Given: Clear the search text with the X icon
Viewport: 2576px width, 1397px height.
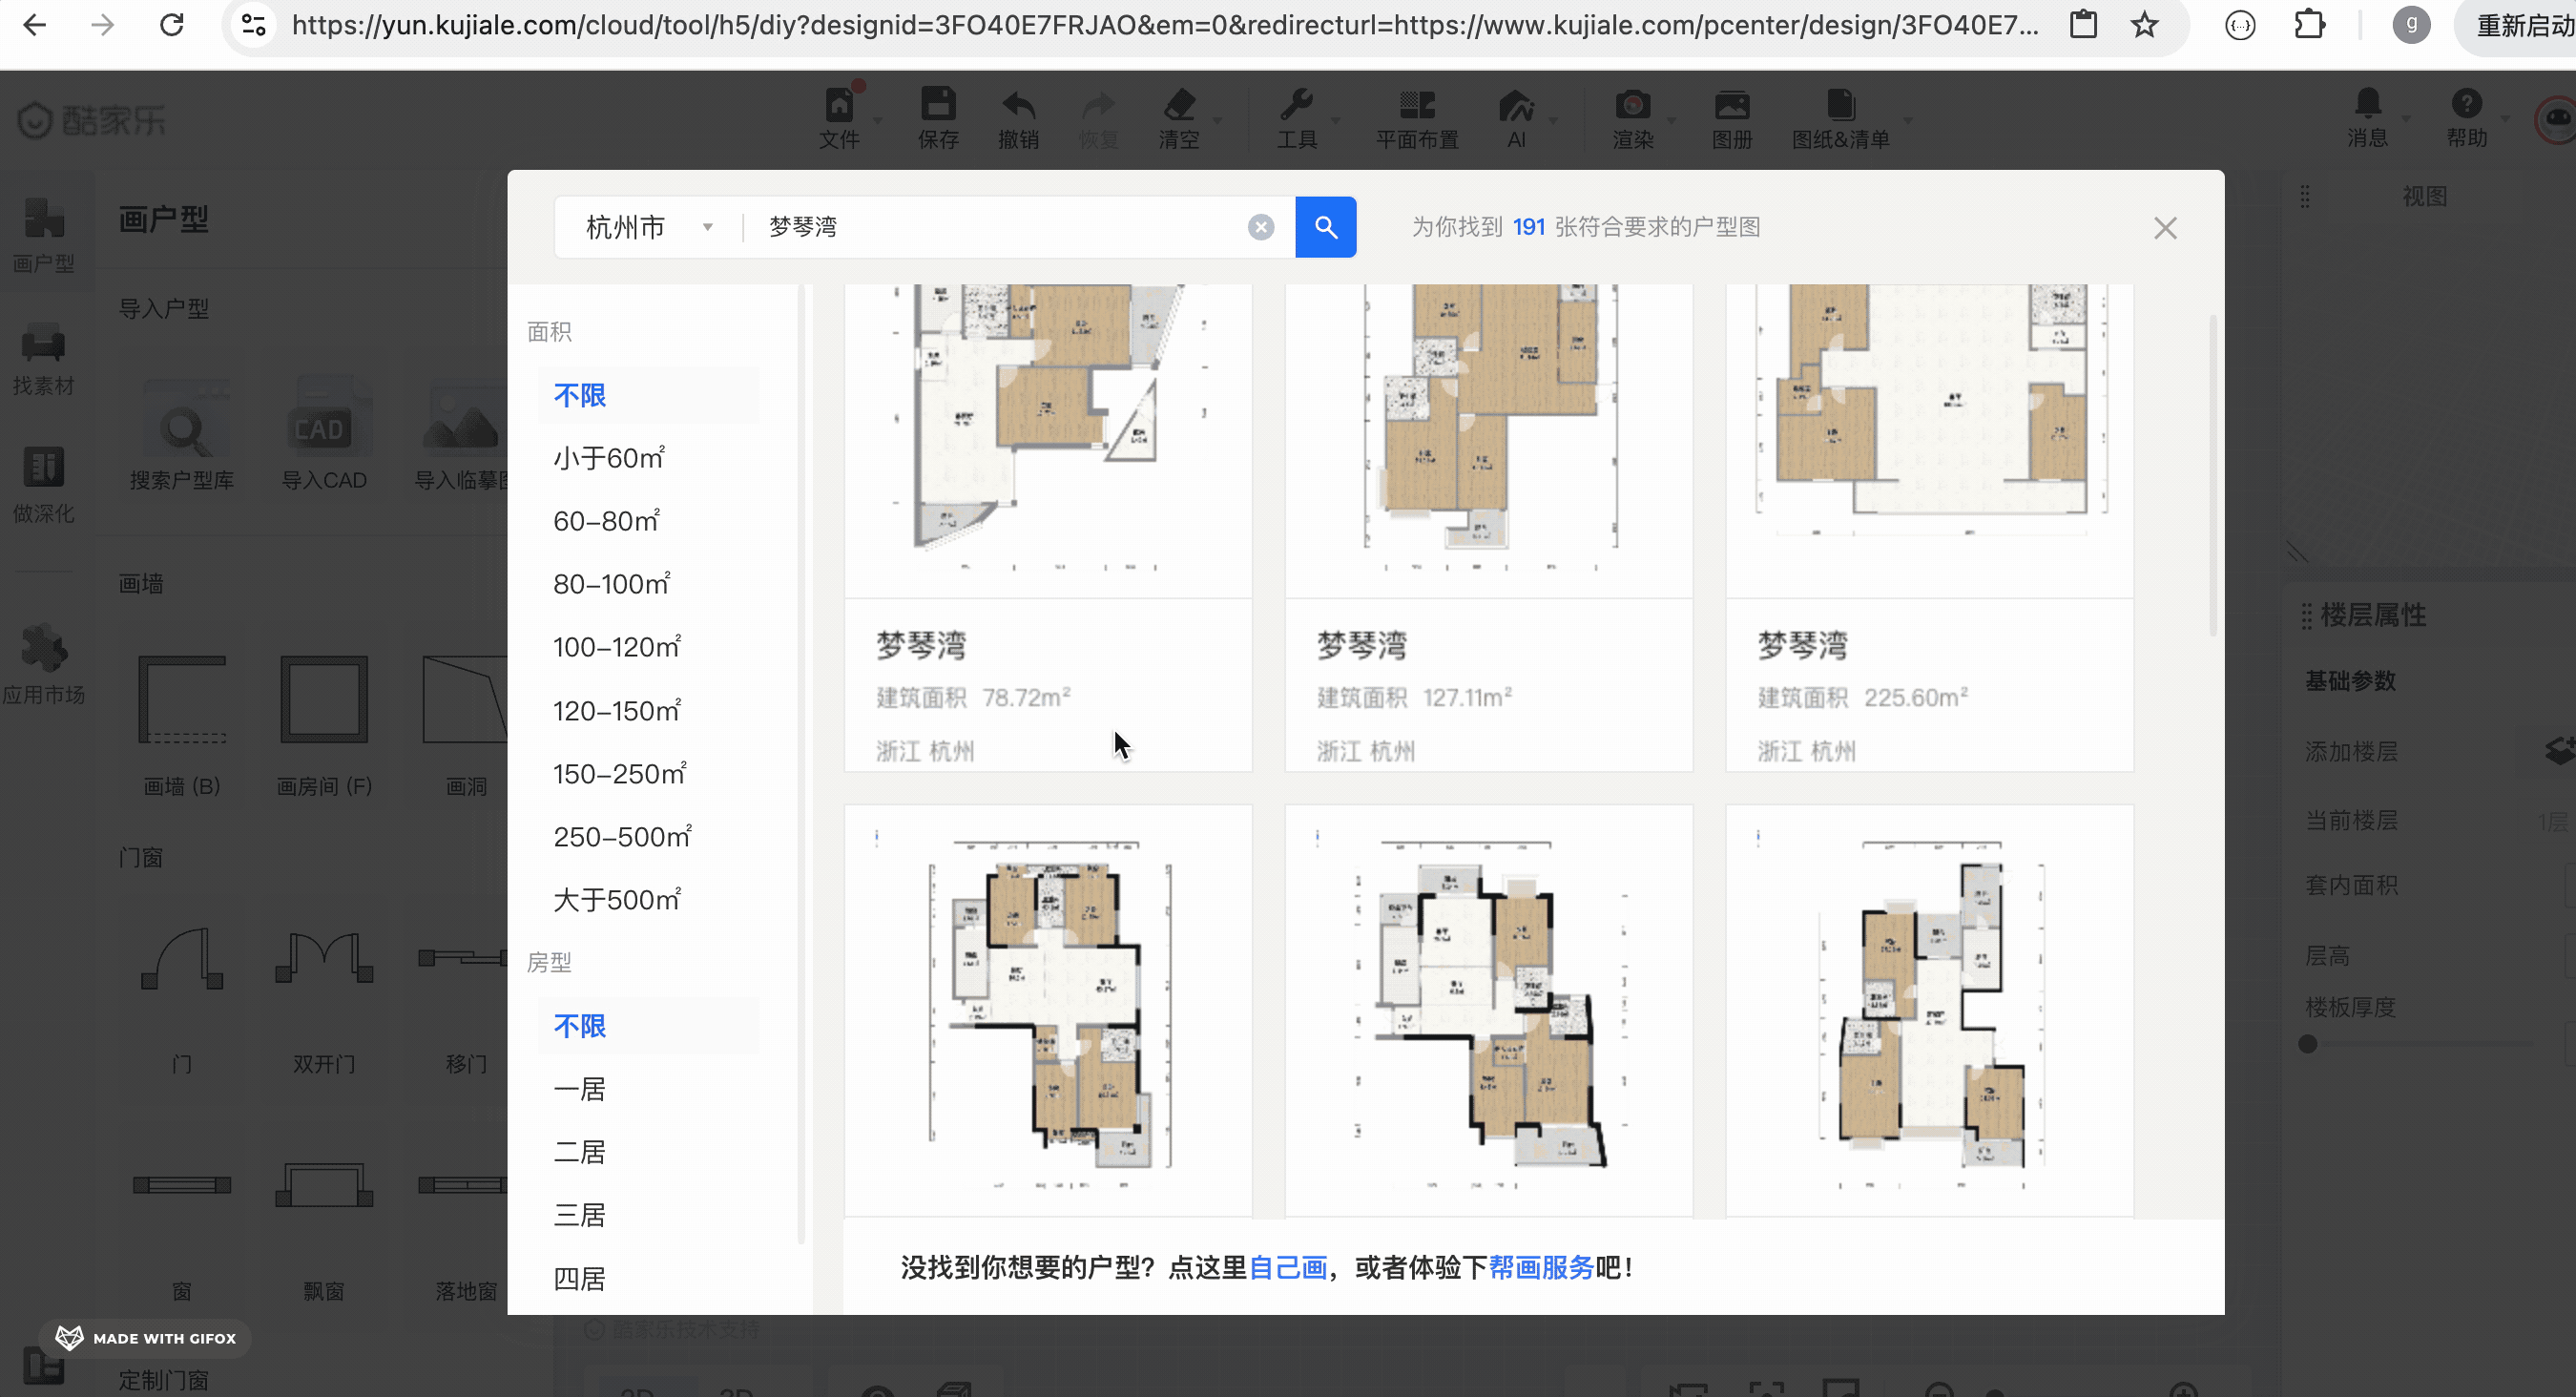Looking at the screenshot, I should (x=1261, y=227).
